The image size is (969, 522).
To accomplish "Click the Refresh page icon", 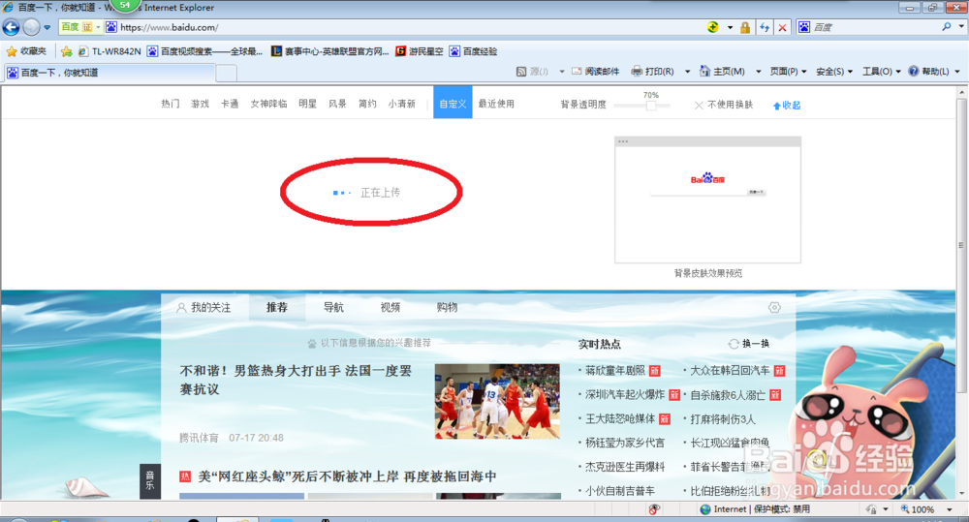I will [765, 27].
